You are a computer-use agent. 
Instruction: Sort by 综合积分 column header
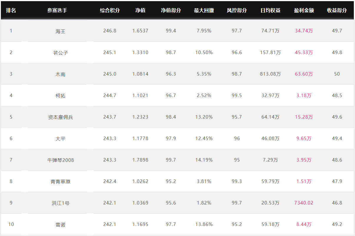(x=110, y=10)
